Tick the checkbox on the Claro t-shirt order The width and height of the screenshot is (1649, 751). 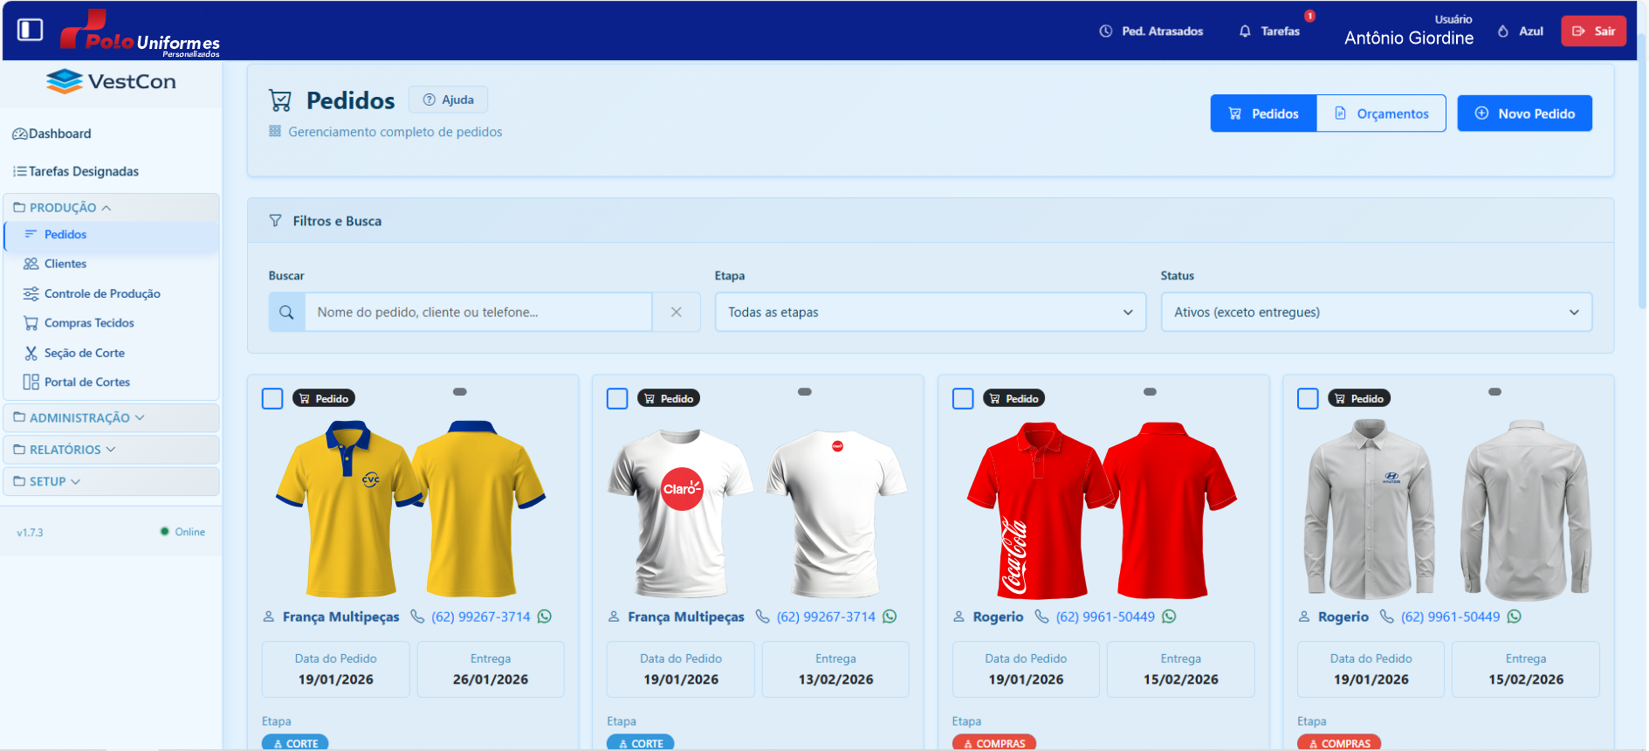pos(617,399)
